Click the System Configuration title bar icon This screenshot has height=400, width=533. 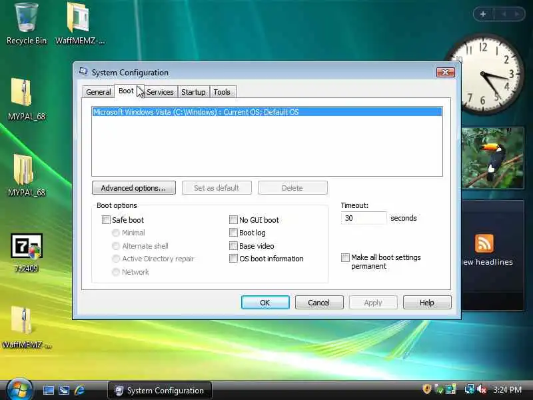(83, 71)
